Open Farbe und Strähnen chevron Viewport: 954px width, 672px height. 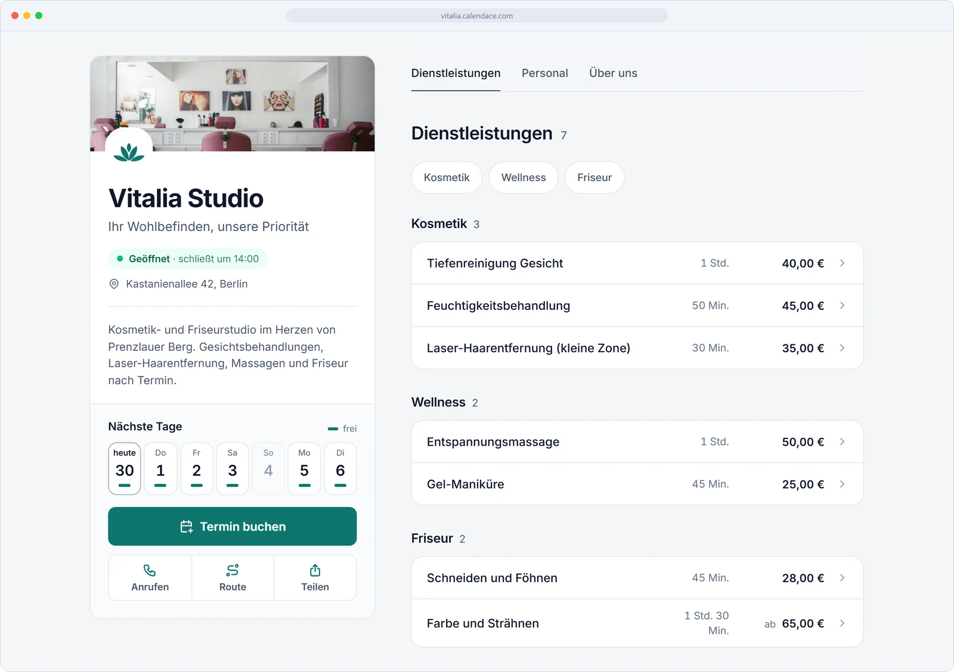pyautogui.click(x=842, y=623)
